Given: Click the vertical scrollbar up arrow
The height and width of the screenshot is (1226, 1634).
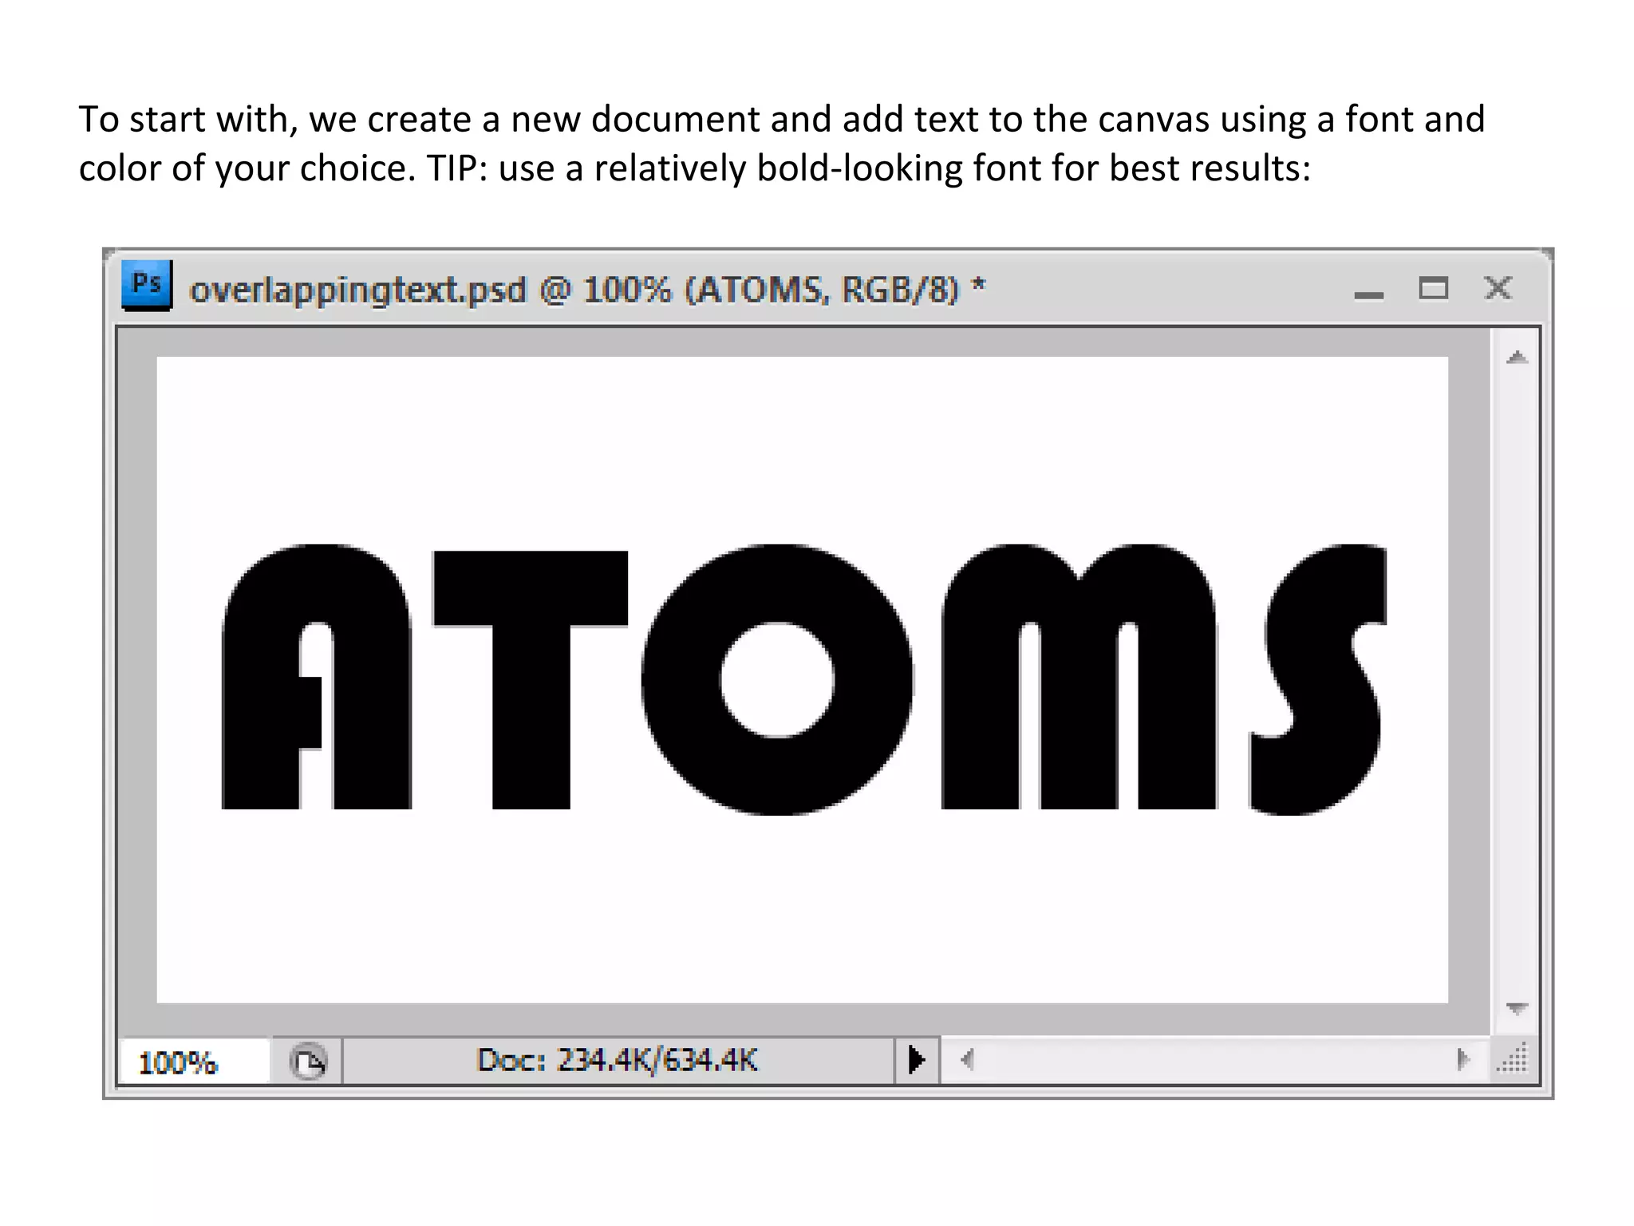Looking at the screenshot, I should pyautogui.click(x=1517, y=358).
